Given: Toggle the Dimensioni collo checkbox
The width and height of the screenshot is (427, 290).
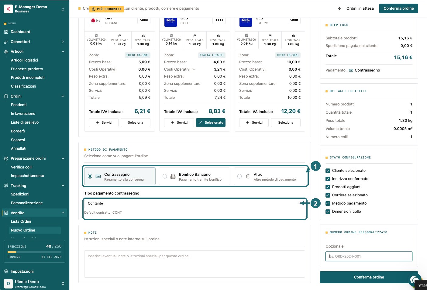Looking at the screenshot, I should pyautogui.click(x=328, y=212).
